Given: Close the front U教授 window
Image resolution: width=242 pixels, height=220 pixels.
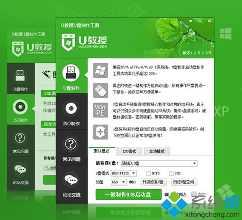Looking at the screenshot, I should pos(209,21).
